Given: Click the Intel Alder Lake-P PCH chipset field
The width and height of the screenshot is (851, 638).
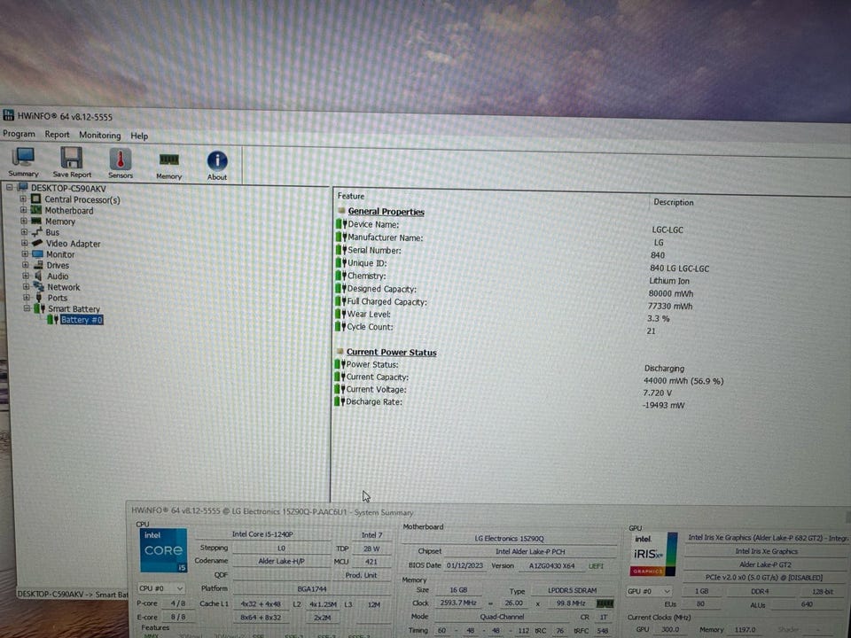Looking at the screenshot, I should click(x=530, y=551).
